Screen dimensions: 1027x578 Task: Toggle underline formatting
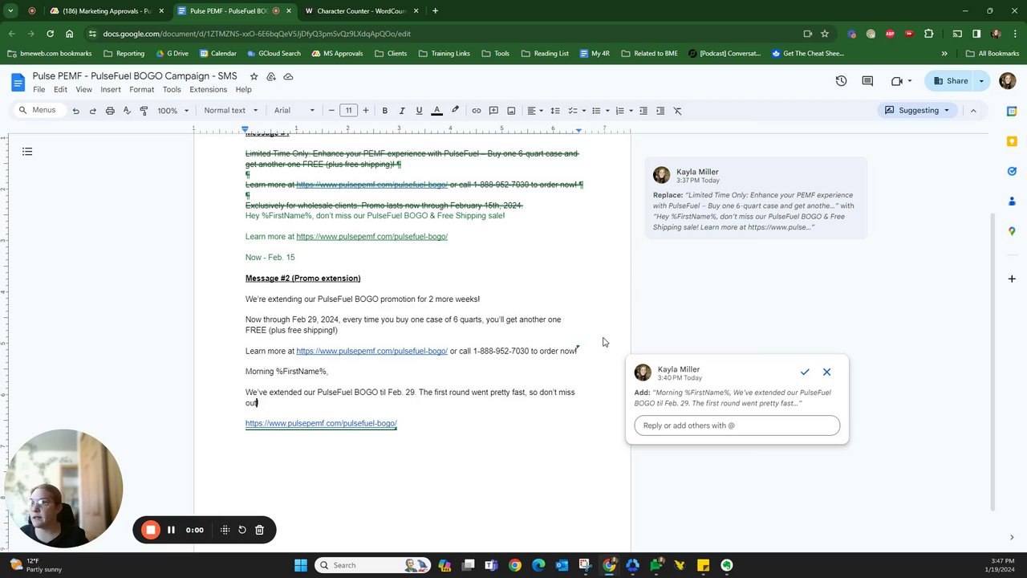click(x=419, y=111)
